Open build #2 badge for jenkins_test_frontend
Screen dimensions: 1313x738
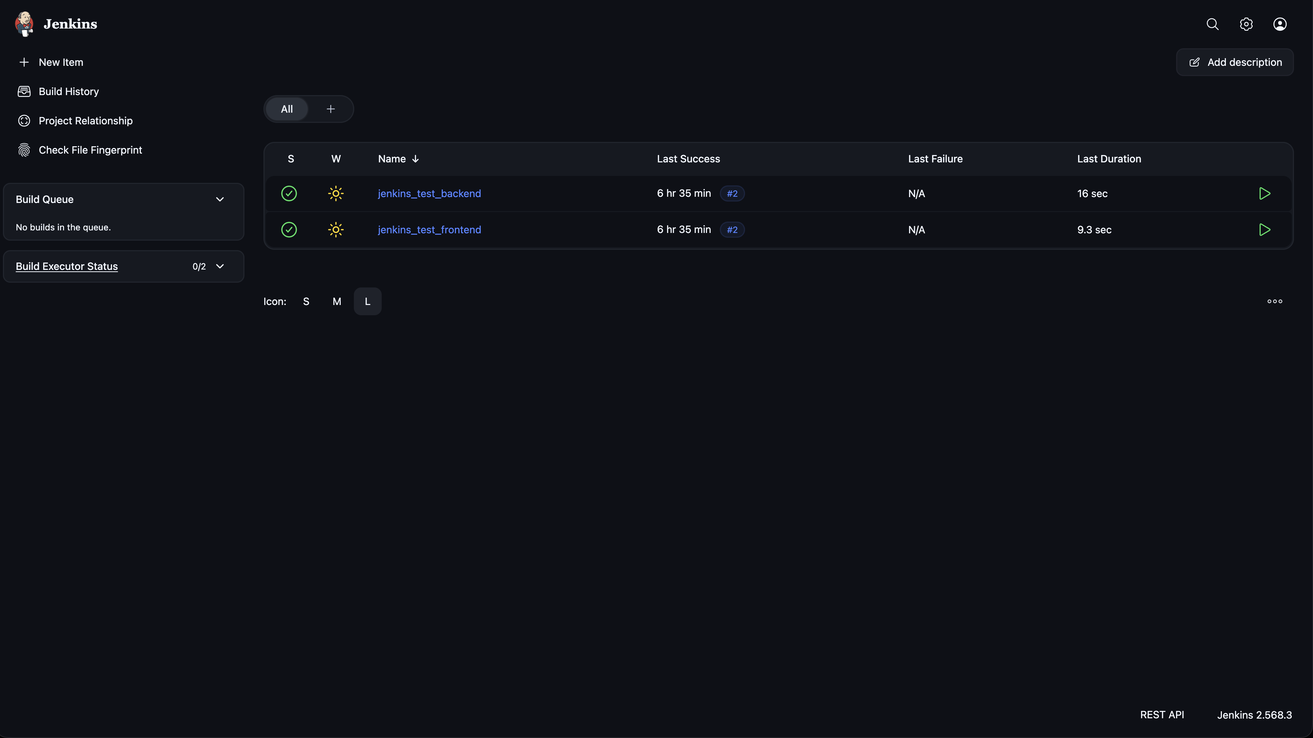point(732,230)
